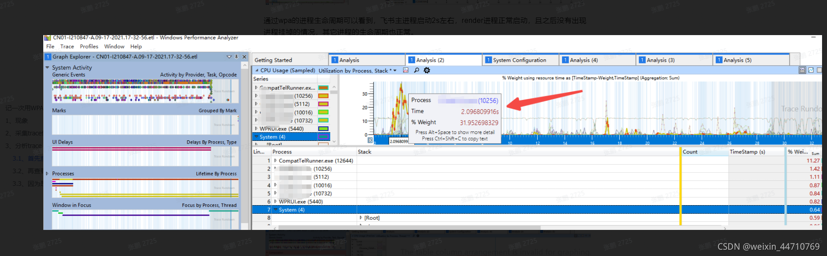The height and width of the screenshot is (256, 827).
Task: Switch to the Analysis tab
Action: [367, 60]
